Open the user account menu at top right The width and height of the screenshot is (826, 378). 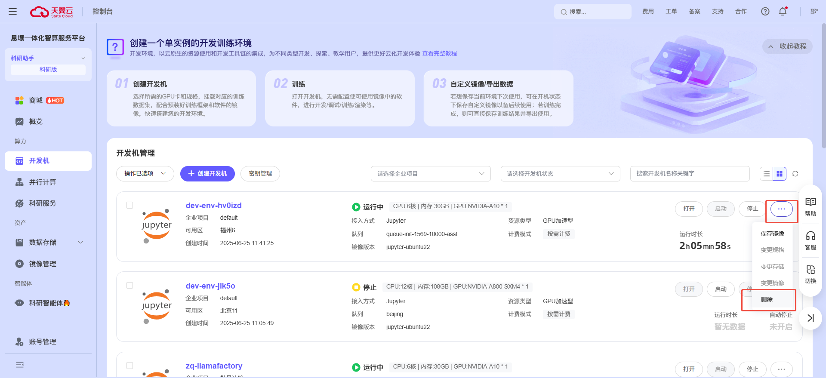point(814,12)
